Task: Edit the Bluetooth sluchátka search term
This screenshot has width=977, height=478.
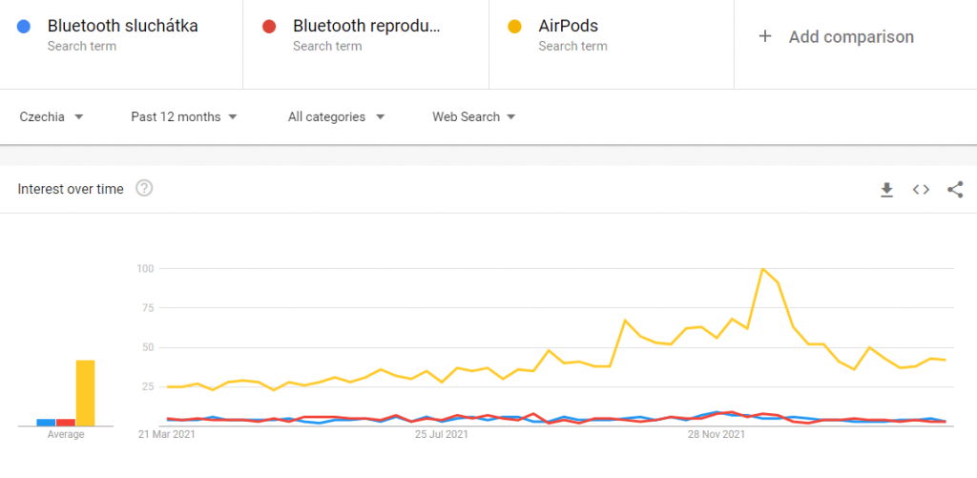Action: click(x=123, y=27)
